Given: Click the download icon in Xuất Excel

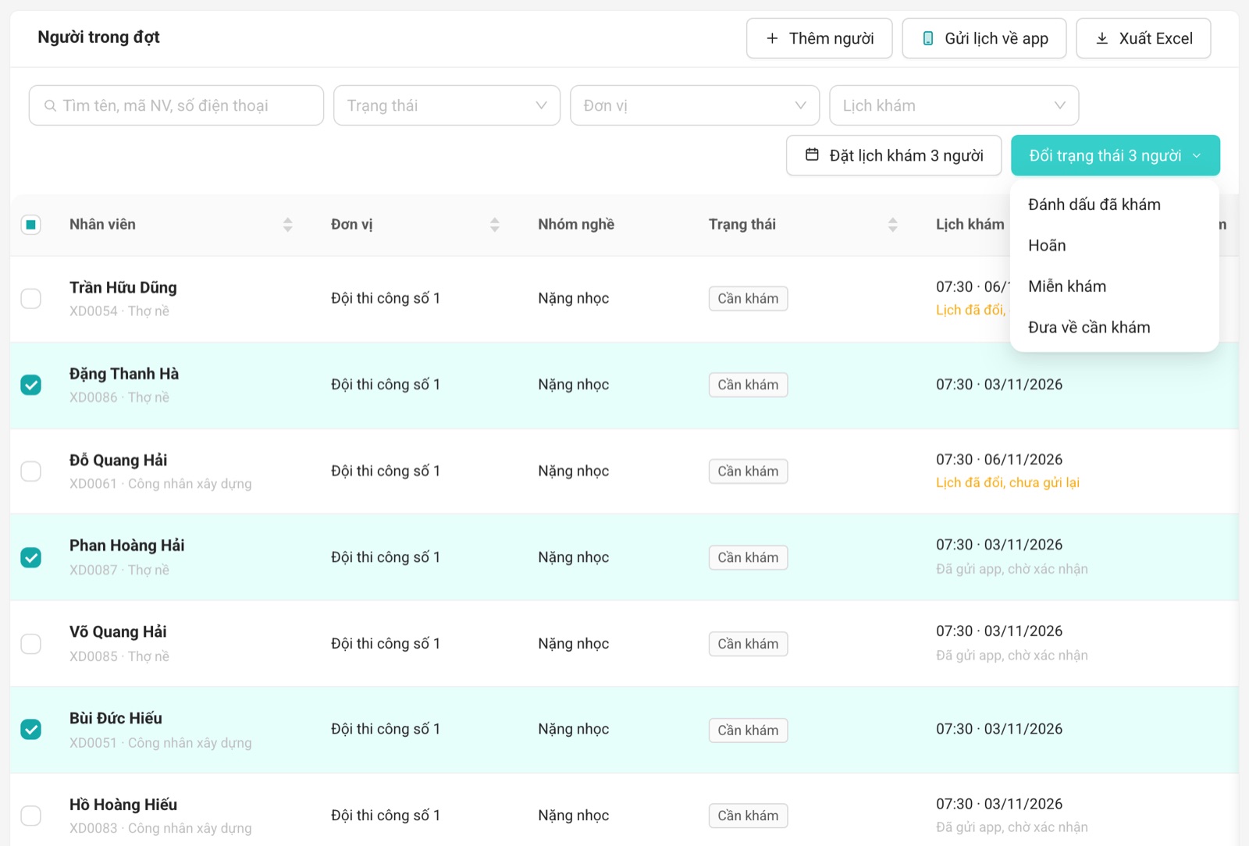Looking at the screenshot, I should click(x=1102, y=38).
